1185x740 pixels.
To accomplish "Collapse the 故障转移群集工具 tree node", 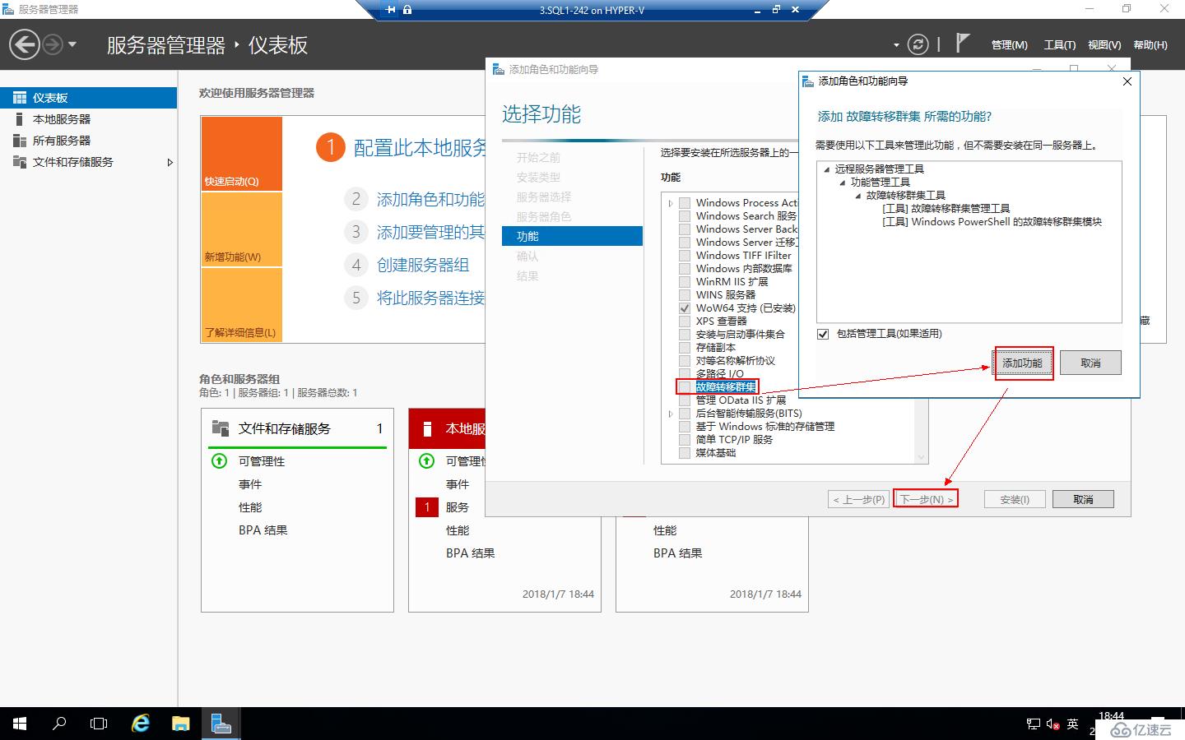I will (857, 195).
